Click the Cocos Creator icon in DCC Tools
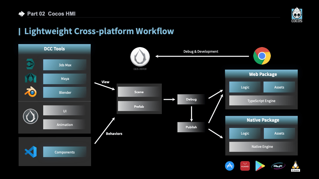Viewport: 319px width, 179px height. (x=31, y=116)
